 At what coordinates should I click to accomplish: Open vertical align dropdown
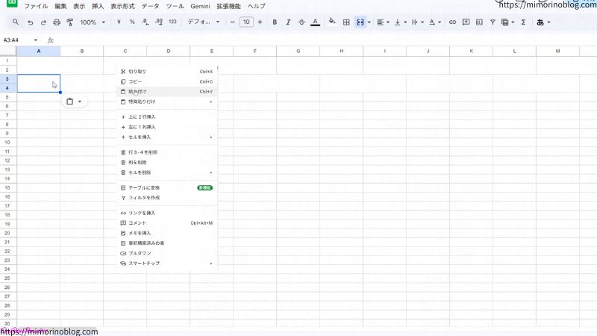(x=400, y=22)
